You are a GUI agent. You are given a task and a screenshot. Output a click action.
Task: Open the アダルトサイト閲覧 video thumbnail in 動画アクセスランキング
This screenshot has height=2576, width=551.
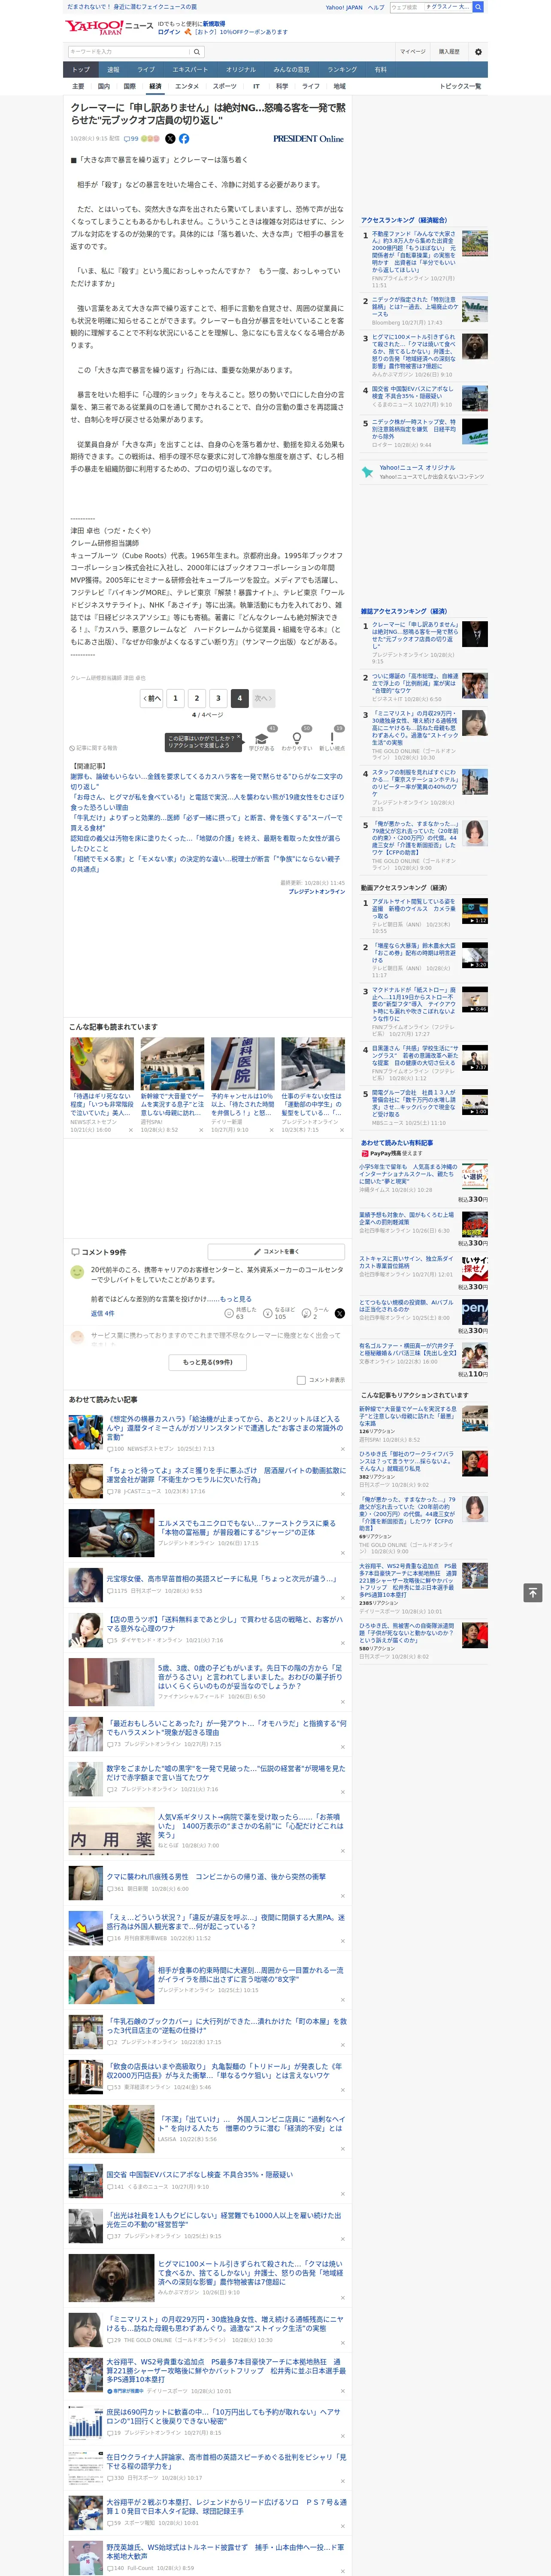point(475,911)
